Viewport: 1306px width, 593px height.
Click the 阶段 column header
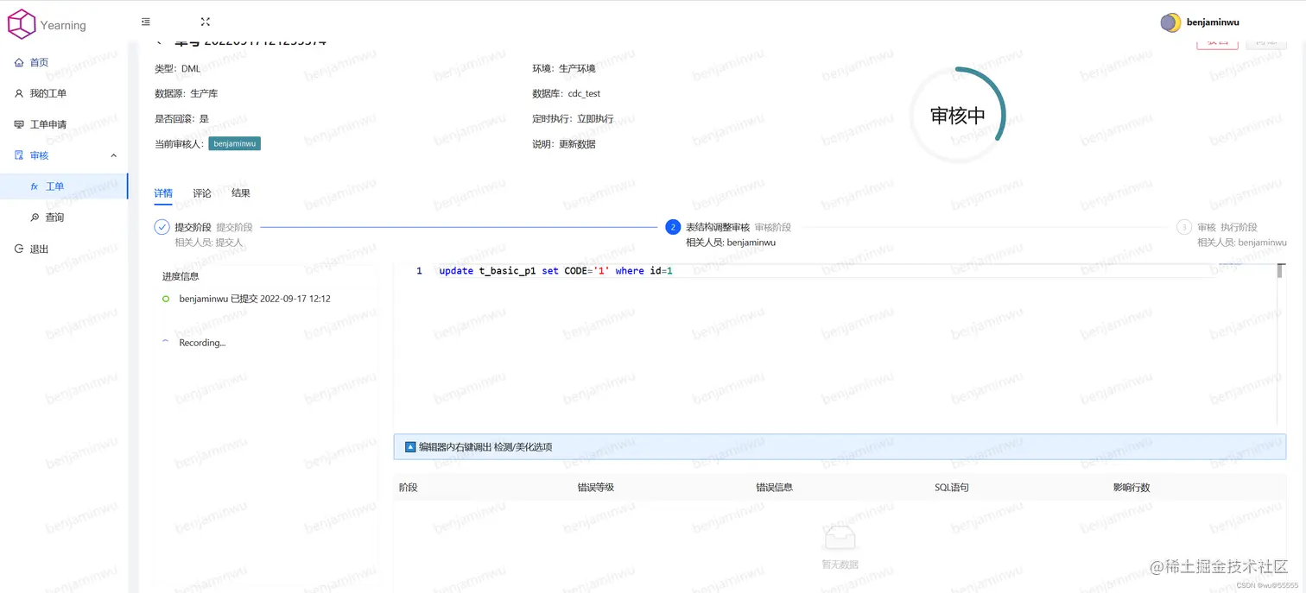[408, 488]
